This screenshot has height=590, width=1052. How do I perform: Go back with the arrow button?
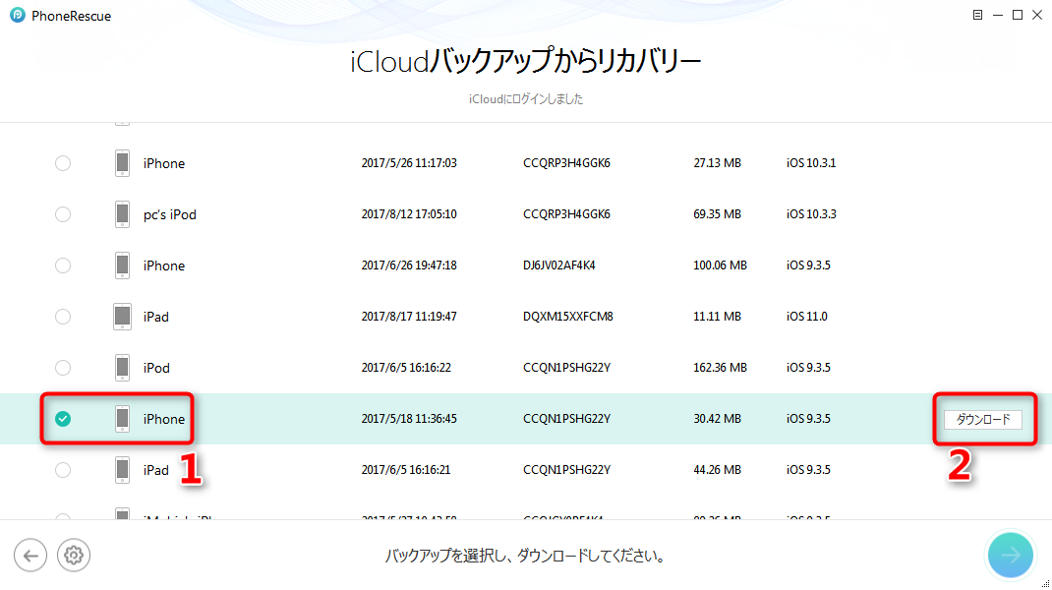pyautogui.click(x=30, y=556)
